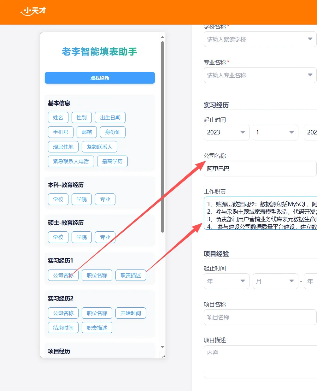
Task: Click the 公司名称 field containing 阿里巴巴
Action: pos(260,169)
